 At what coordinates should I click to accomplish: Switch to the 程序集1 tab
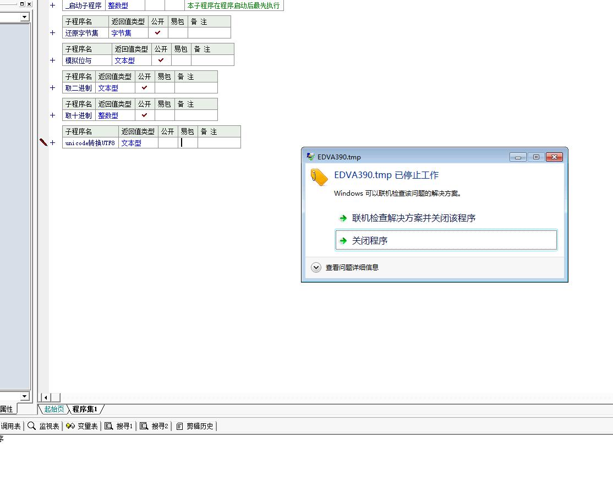(x=85, y=409)
